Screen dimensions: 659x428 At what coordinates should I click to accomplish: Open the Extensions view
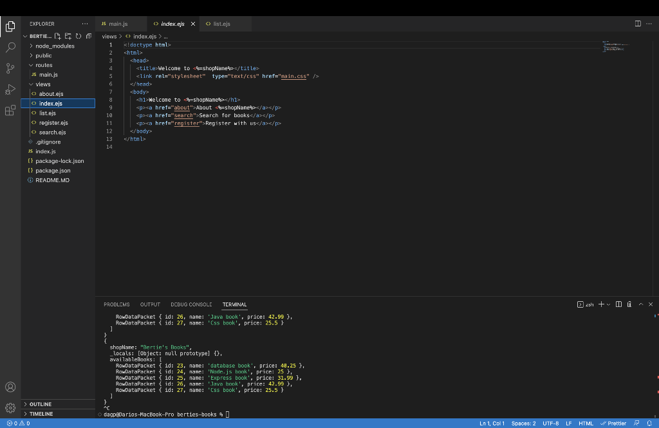pyautogui.click(x=10, y=110)
